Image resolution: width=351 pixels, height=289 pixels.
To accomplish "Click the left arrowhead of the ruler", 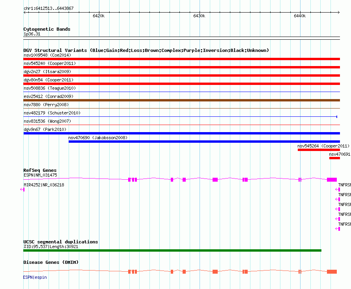I will 24,13.
